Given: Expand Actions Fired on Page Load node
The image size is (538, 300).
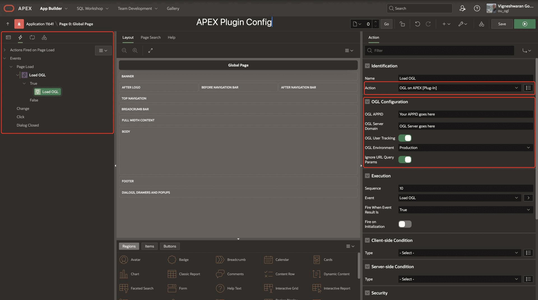Looking at the screenshot, I should pyautogui.click(x=4, y=50).
